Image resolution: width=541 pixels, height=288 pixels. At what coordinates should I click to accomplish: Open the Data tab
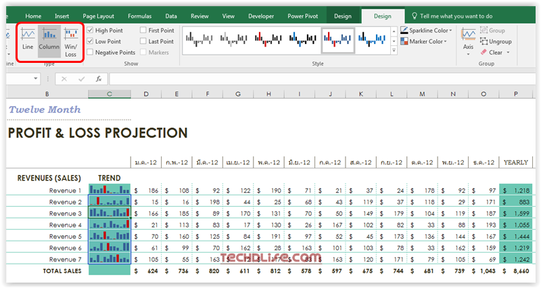point(171,16)
